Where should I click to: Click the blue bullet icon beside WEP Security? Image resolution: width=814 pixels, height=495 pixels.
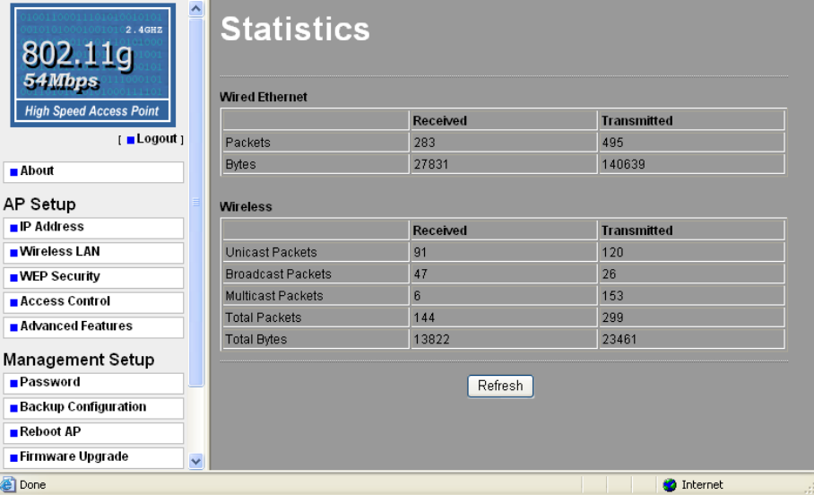pyautogui.click(x=14, y=278)
